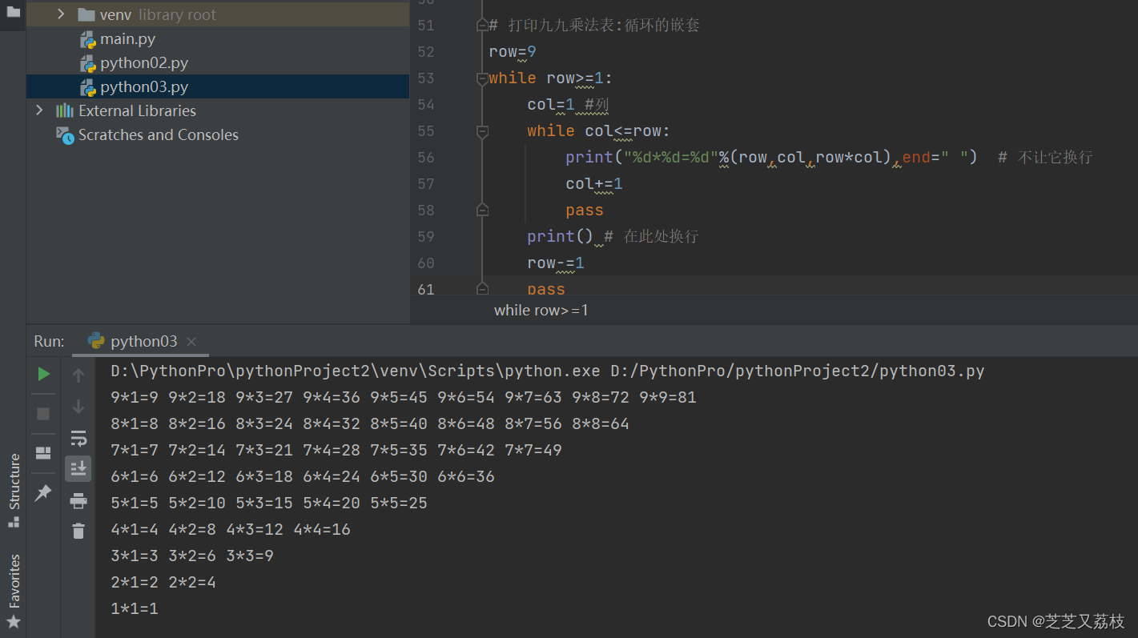Image resolution: width=1138 pixels, height=638 pixels.
Task: Click output row starting with 9*1=9
Action: coord(404,397)
